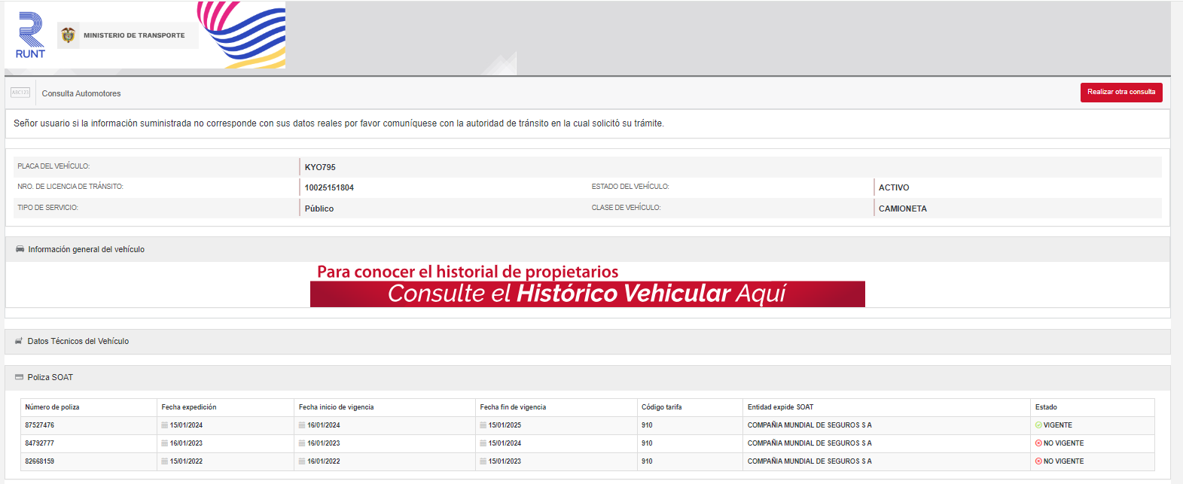Click the calendar icon beside 15/01/2024 expedition date
1183x484 pixels.
point(164,425)
